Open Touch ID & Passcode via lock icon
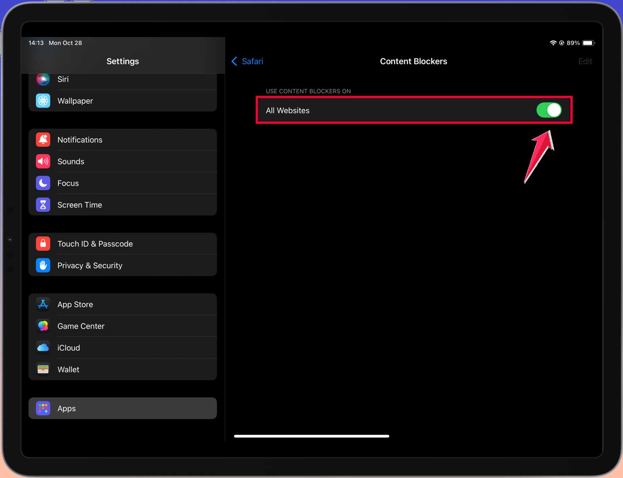The image size is (623, 478). point(43,243)
